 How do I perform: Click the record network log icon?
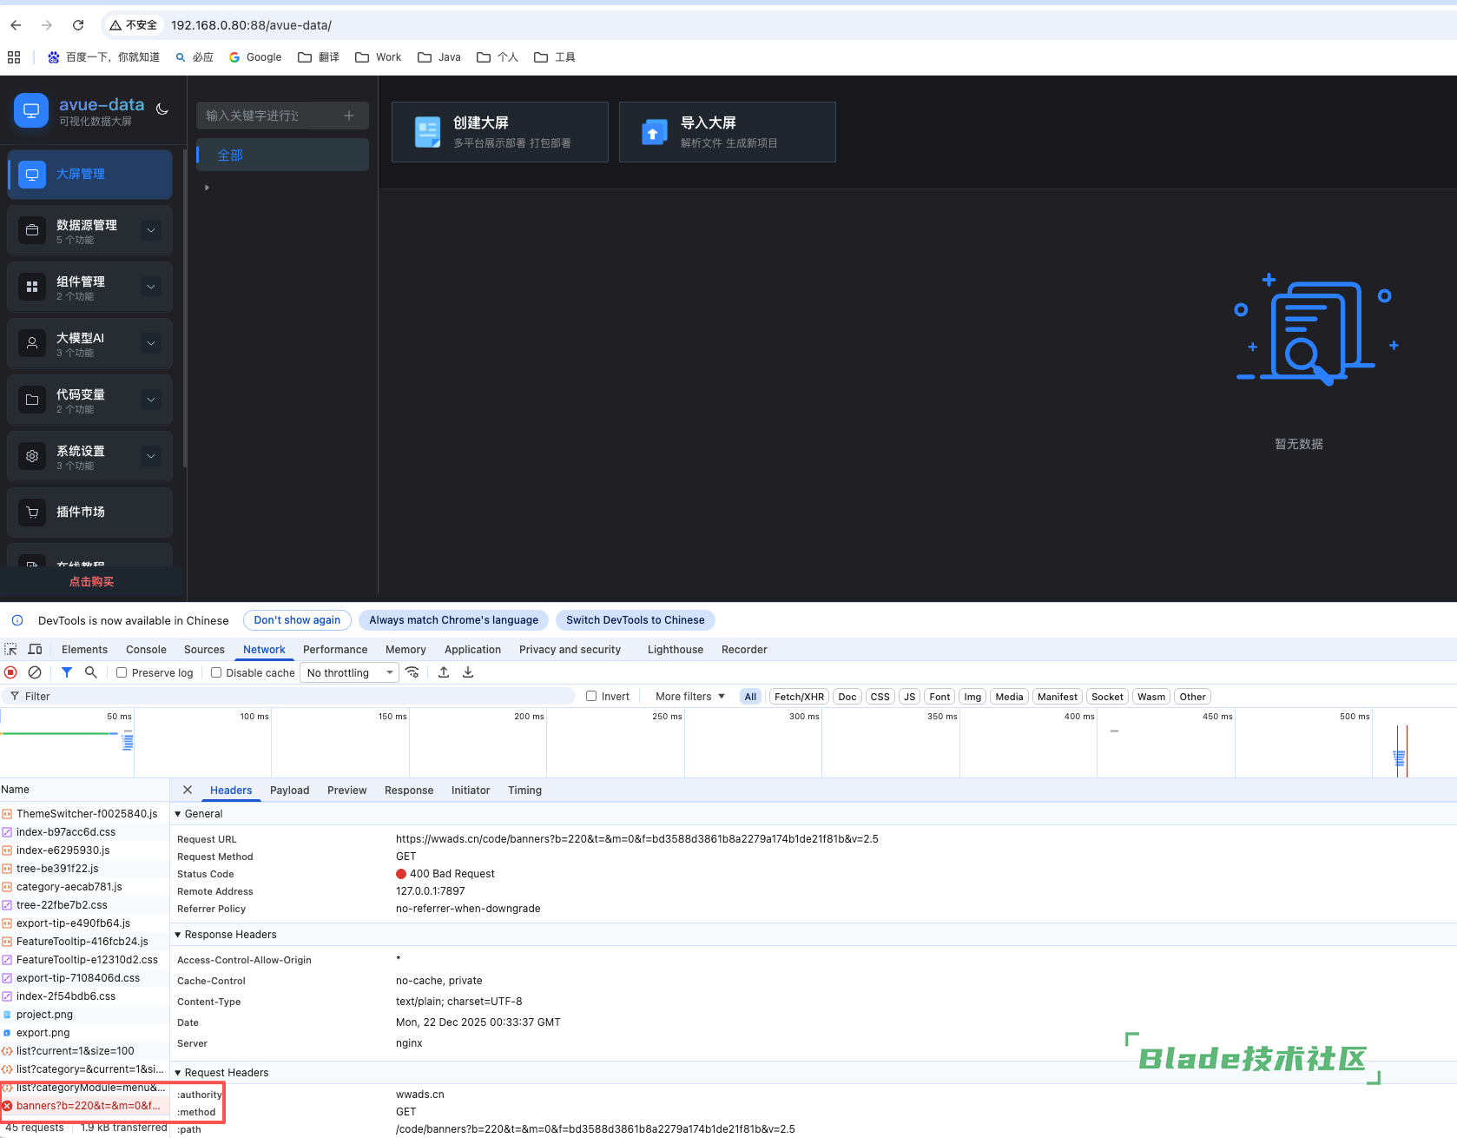pyautogui.click(x=10, y=672)
